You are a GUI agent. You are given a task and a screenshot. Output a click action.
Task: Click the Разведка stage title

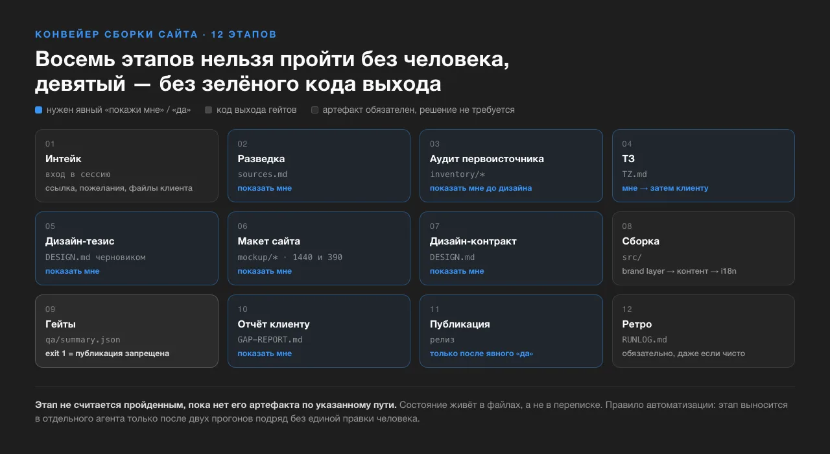click(261, 159)
